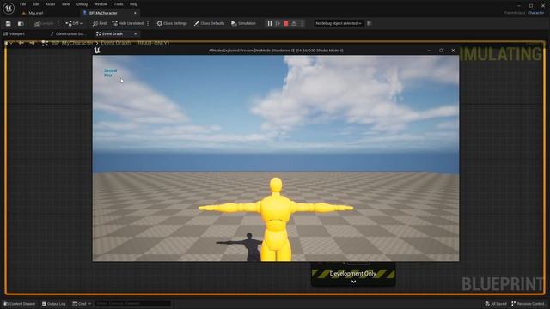Viewport: 550px width, 309px height.
Task: Open the Help menu
Action: (134, 4)
